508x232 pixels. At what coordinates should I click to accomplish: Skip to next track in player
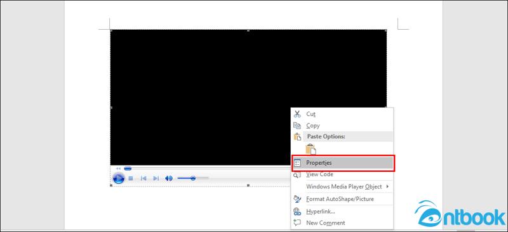tap(156, 178)
